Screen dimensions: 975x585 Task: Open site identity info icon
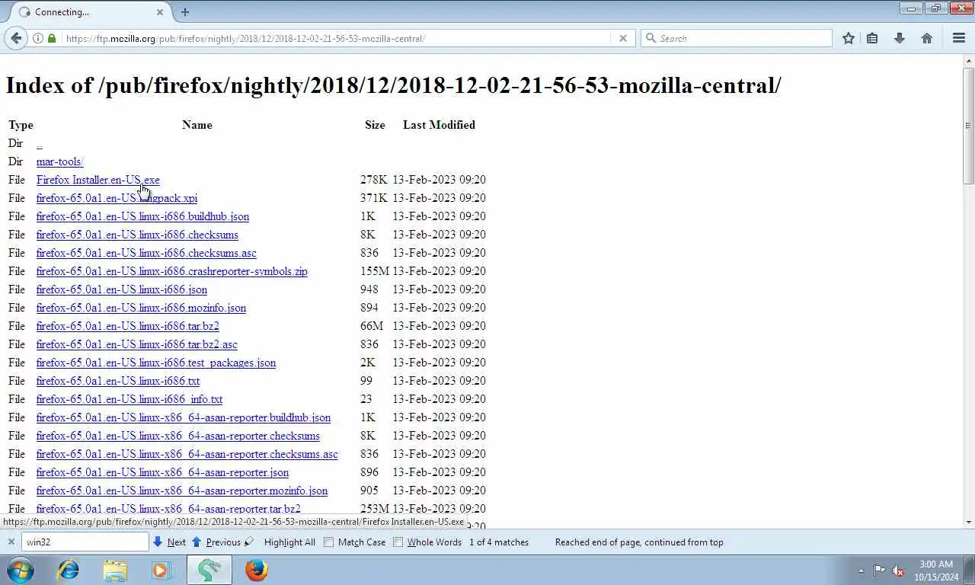(38, 38)
